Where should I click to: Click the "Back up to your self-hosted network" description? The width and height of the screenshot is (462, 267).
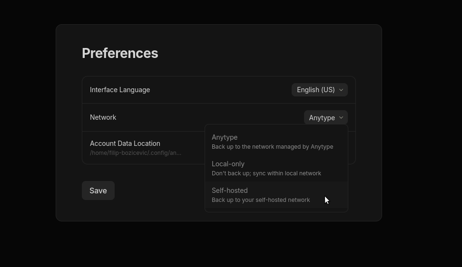261,200
